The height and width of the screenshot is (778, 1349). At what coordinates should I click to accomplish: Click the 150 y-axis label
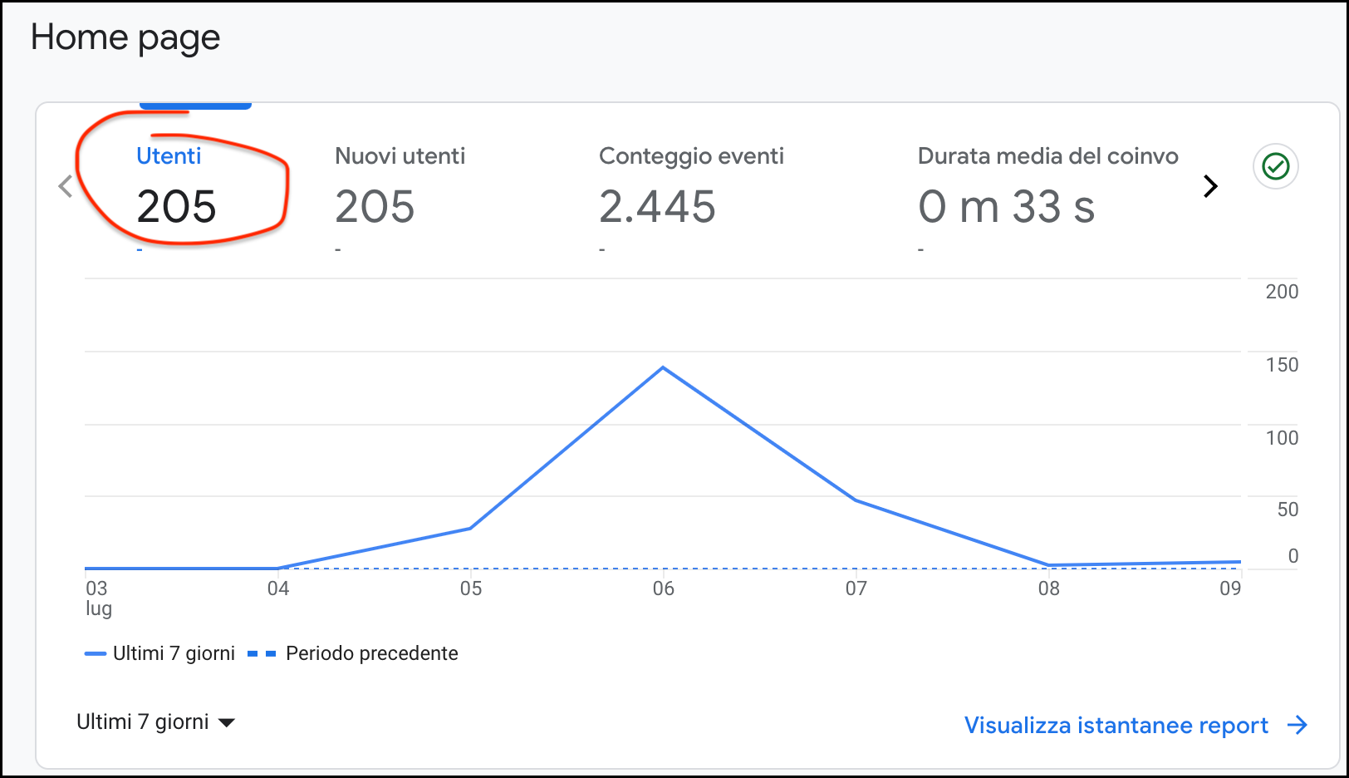point(1282,365)
